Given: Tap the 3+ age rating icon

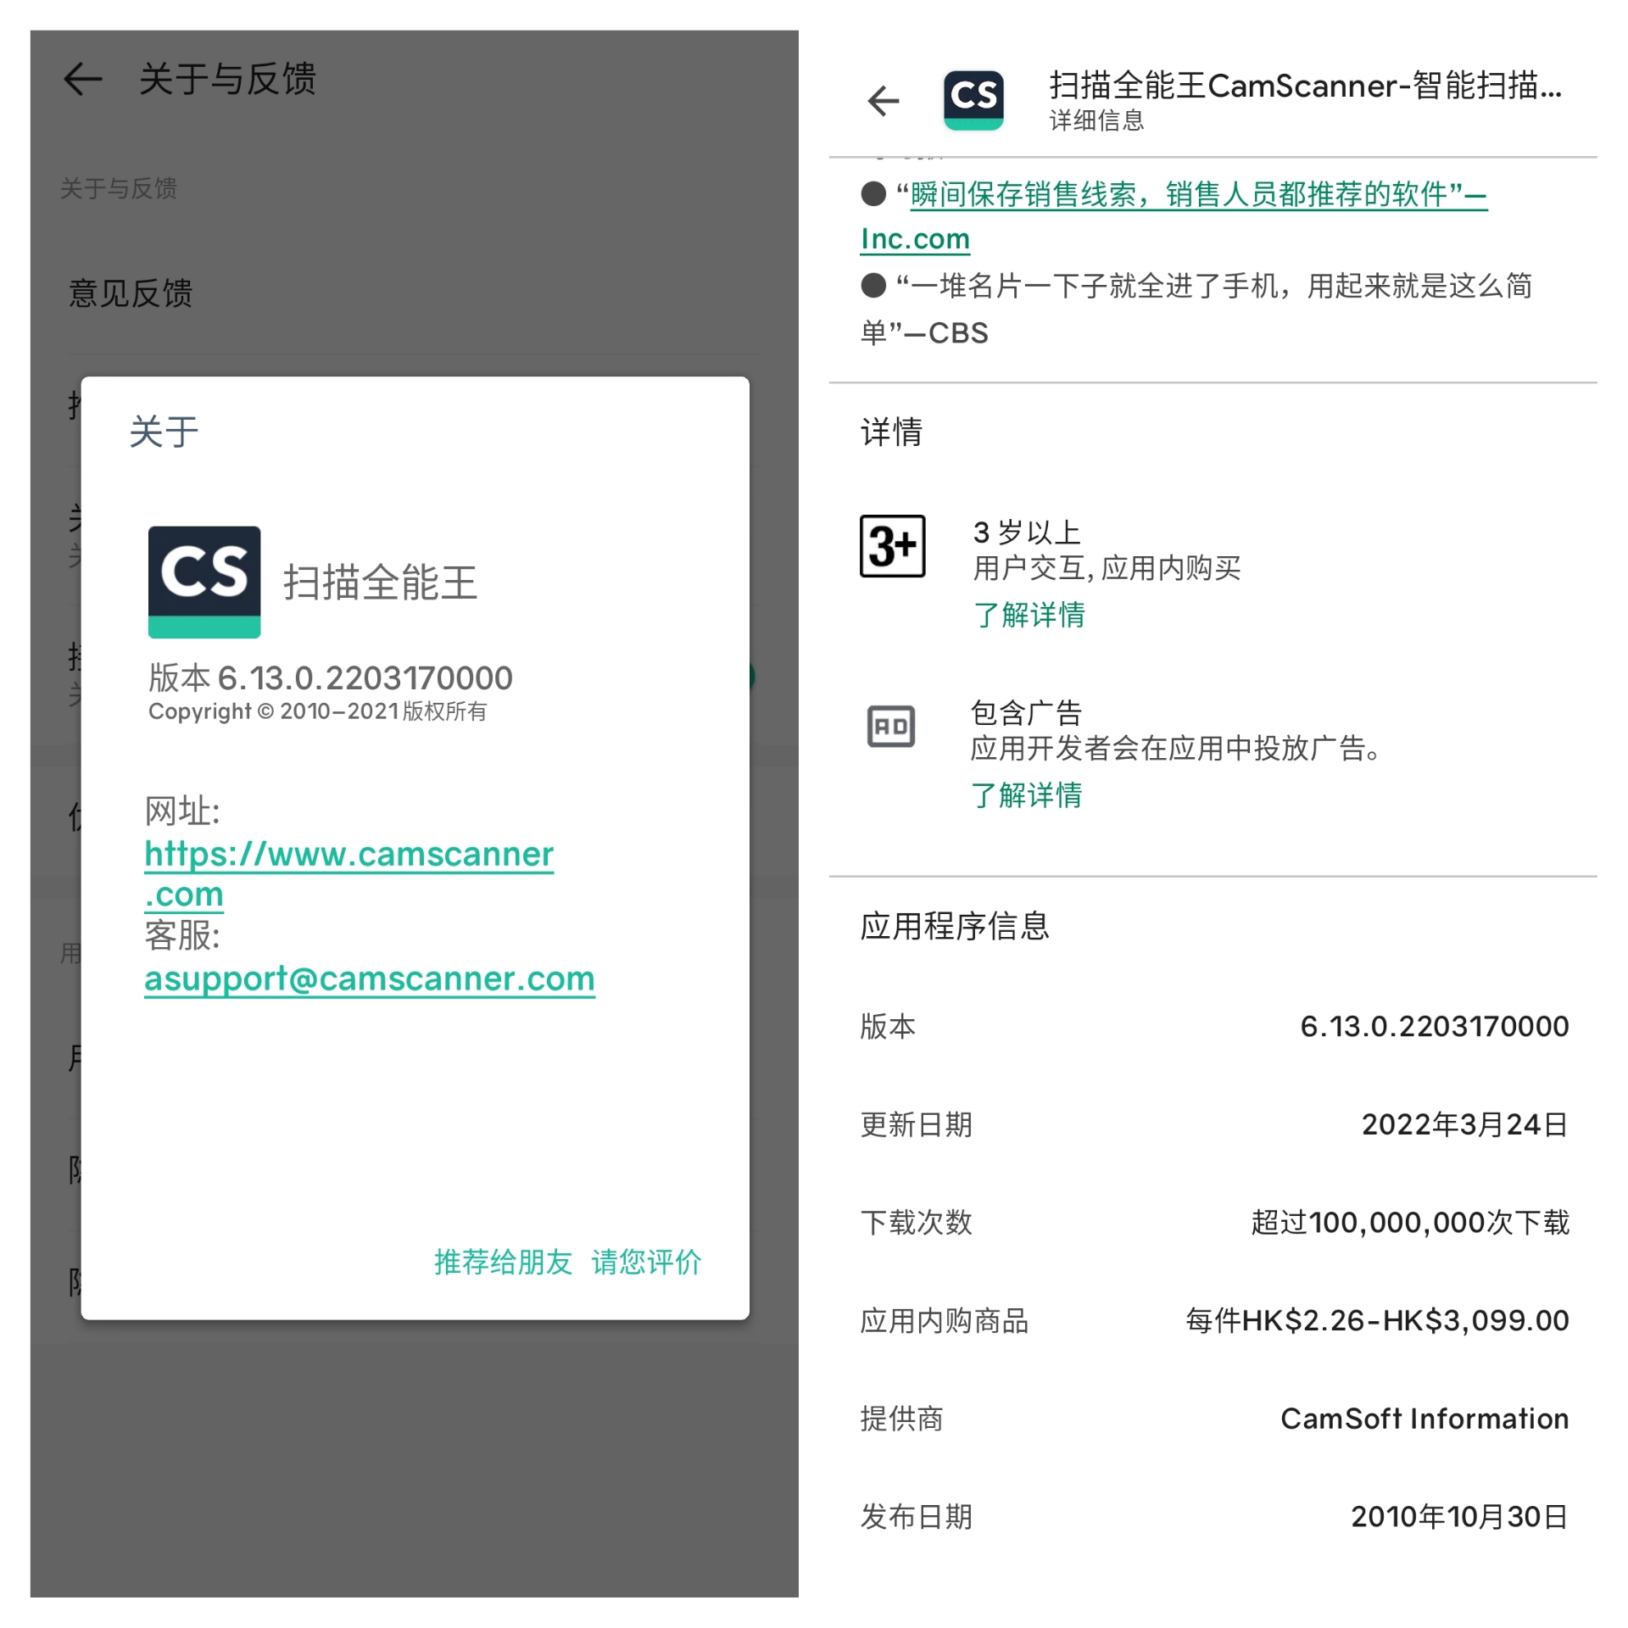Looking at the screenshot, I should [892, 546].
